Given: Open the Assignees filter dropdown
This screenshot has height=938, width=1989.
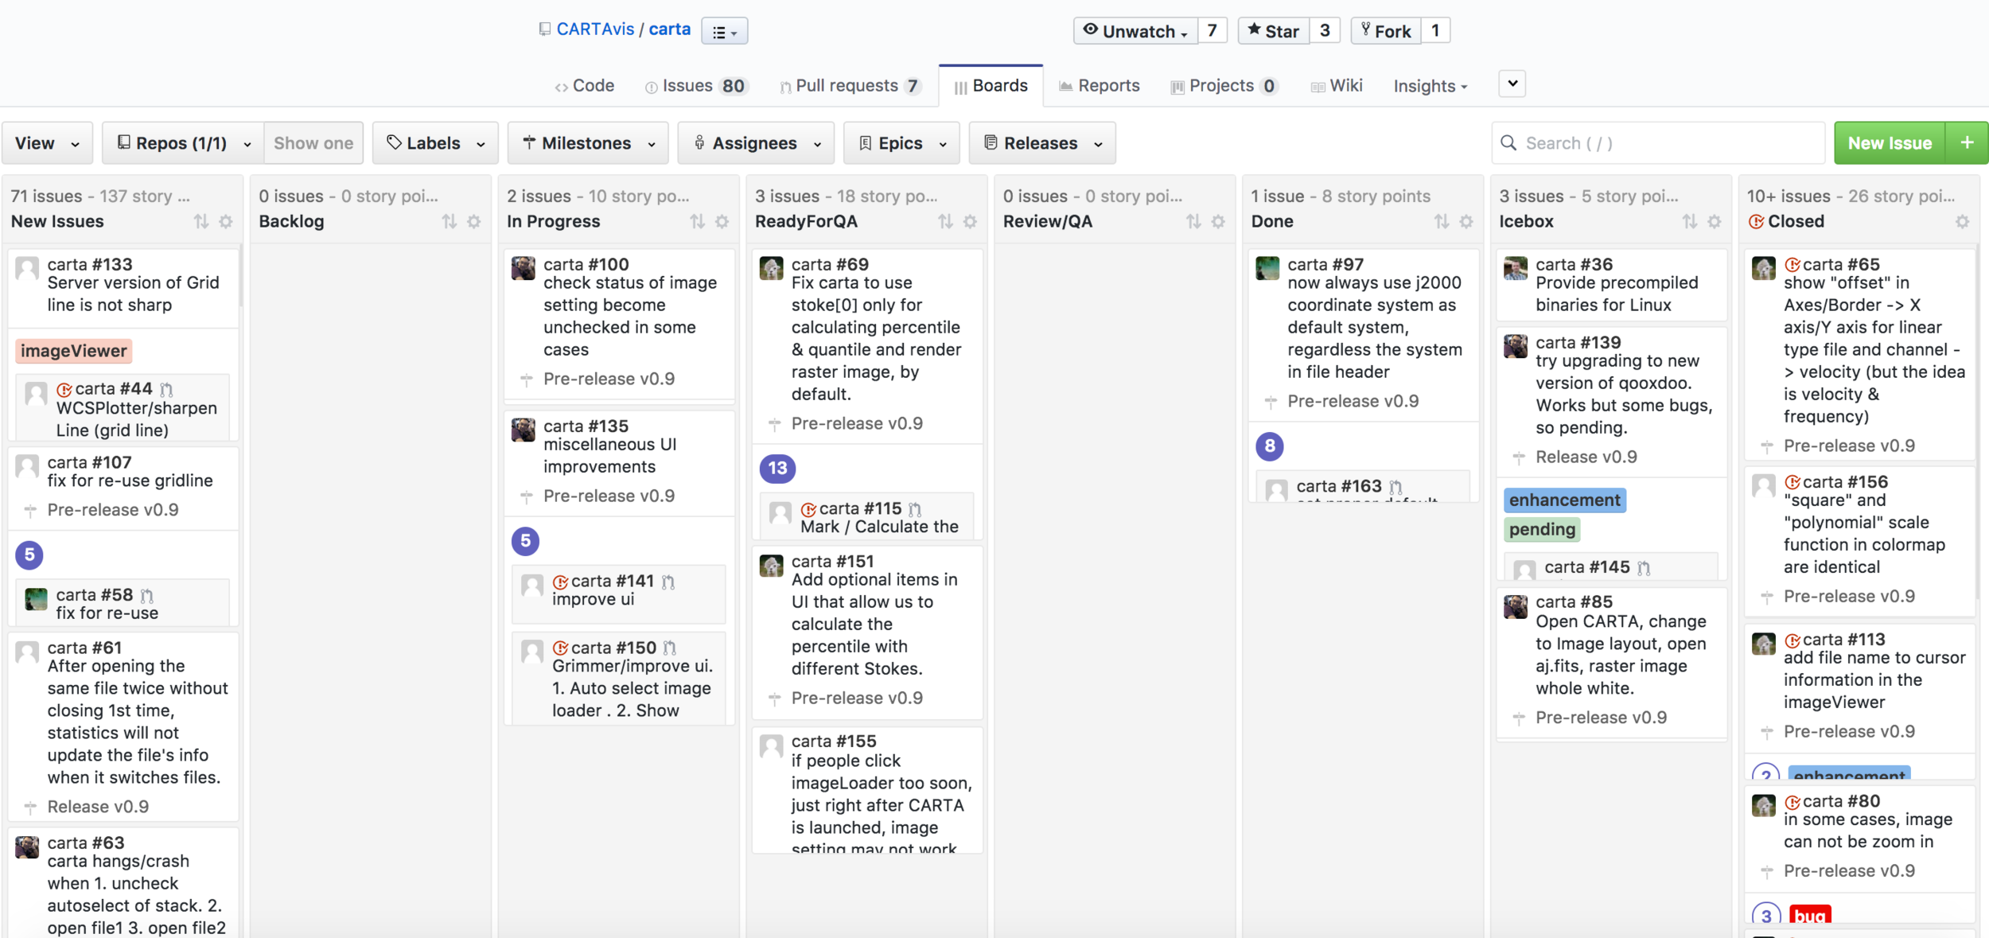Looking at the screenshot, I should 756,143.
